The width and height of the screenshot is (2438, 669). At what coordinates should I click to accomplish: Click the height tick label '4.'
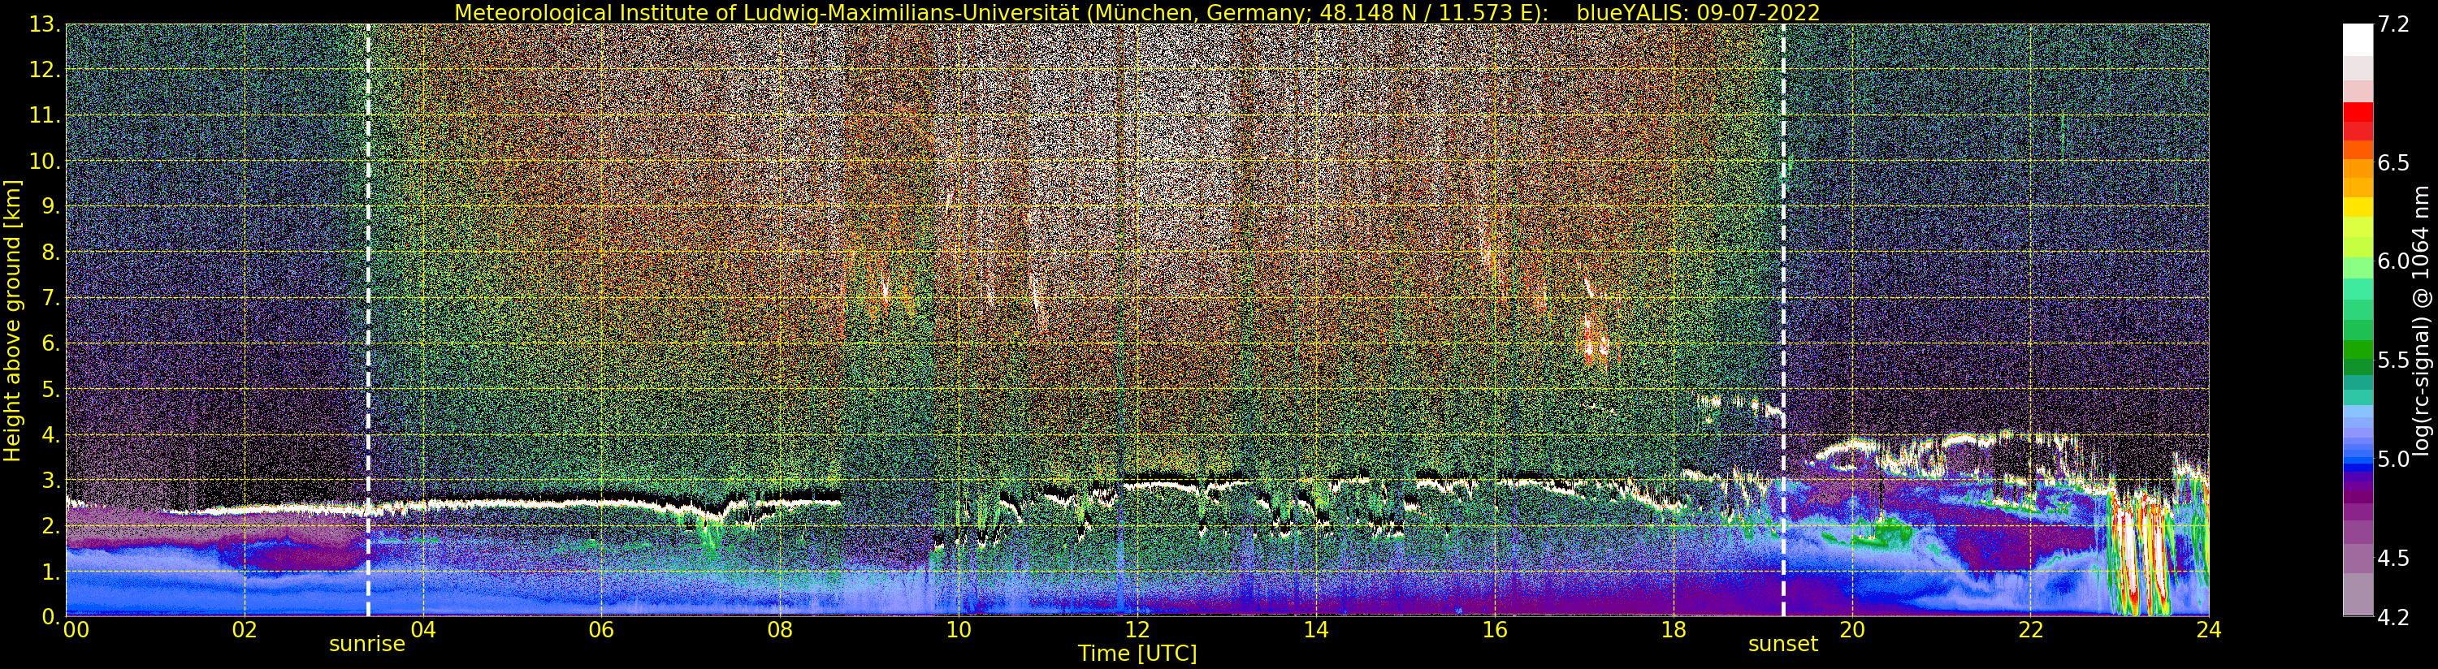(x=50, y=435)
